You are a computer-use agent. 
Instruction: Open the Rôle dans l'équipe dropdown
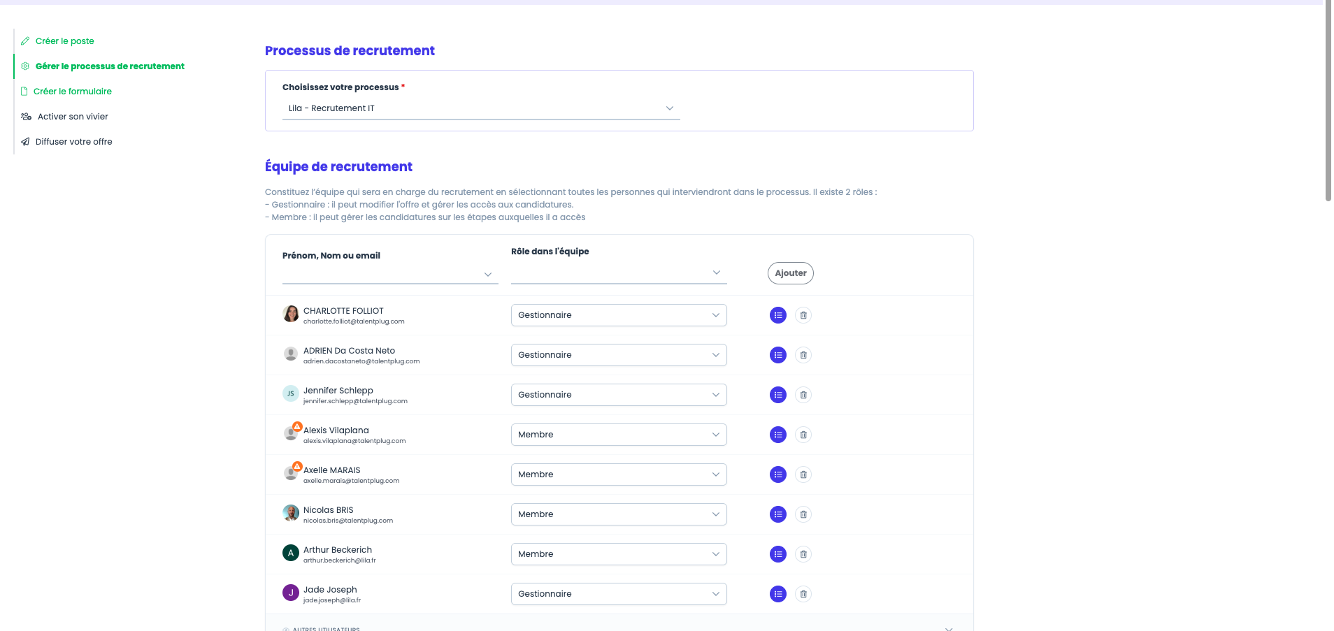[x=619, y=273]
